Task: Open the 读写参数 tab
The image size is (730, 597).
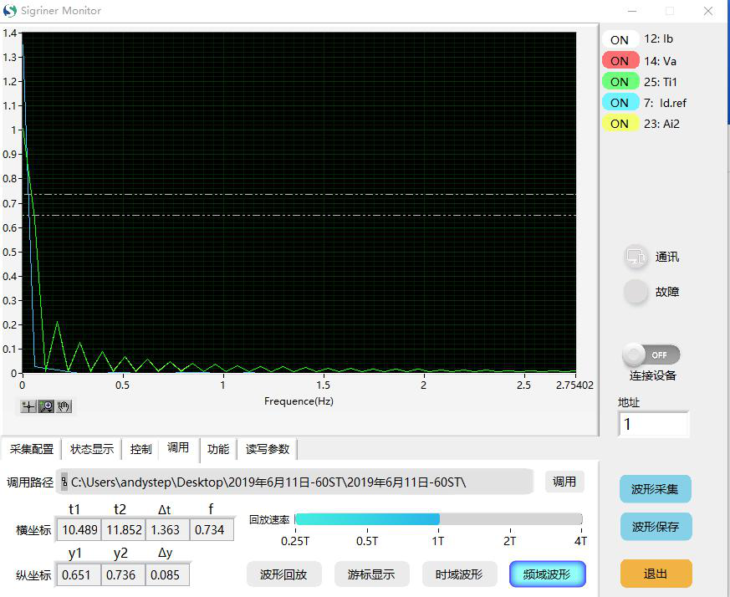Action: coord(268,449)
